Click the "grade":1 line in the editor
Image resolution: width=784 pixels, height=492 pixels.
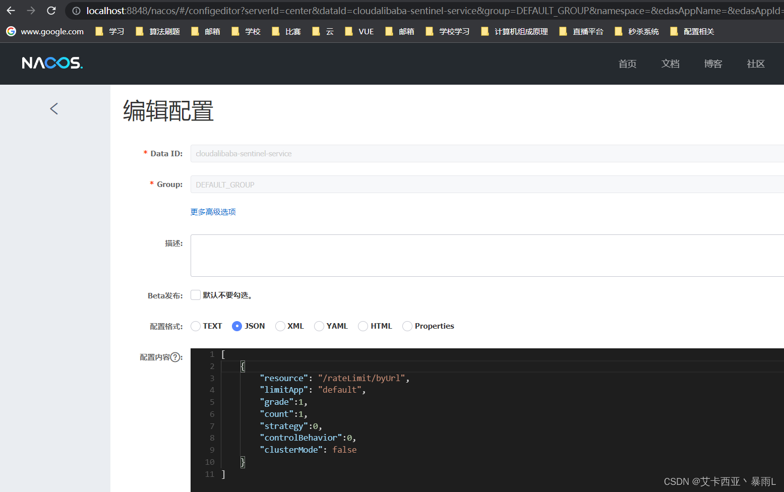click(x=283, y=402)
